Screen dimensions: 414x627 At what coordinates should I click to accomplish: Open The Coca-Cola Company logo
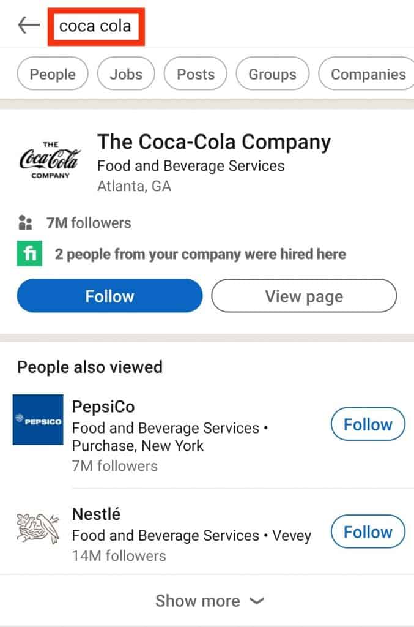50,160
